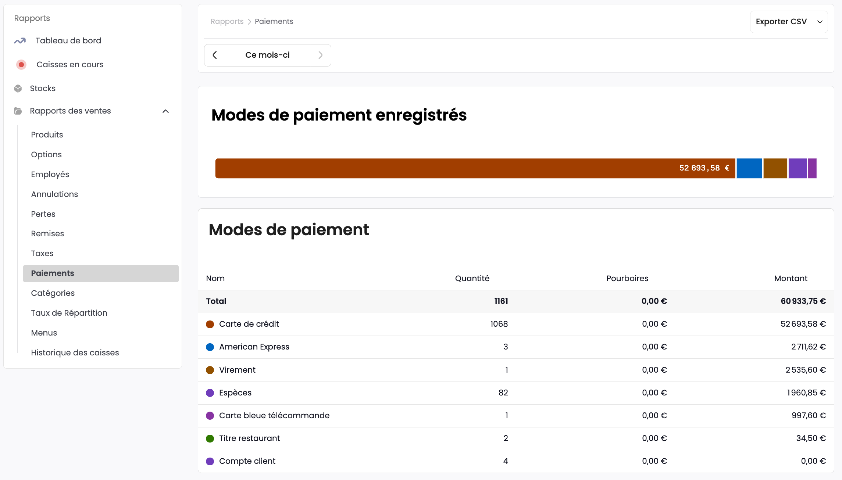Select the Stocks cube icon

point(18,88)
